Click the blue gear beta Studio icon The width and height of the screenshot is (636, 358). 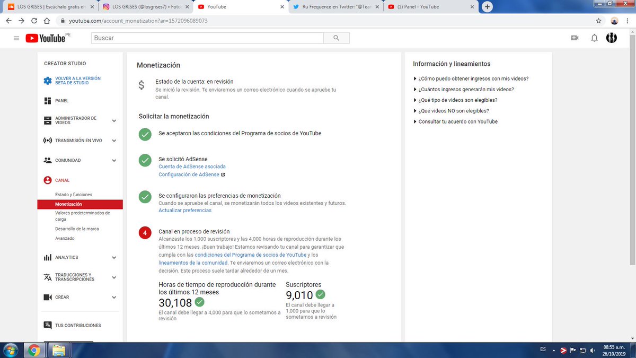point(48,81)
